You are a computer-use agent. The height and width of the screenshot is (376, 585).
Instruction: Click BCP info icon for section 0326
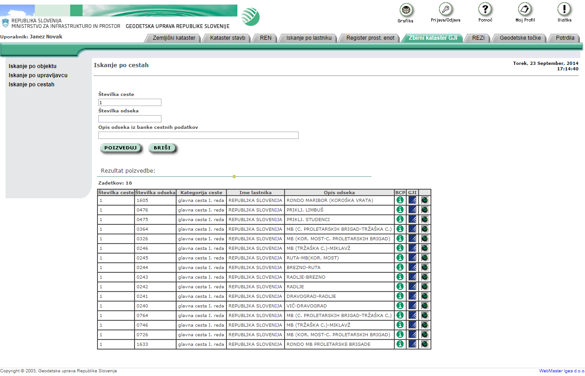click(400, 238)
